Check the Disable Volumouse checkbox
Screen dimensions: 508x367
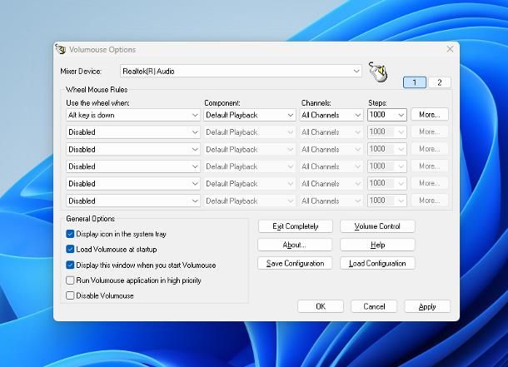pyautogui.click(x=70, y=295)
